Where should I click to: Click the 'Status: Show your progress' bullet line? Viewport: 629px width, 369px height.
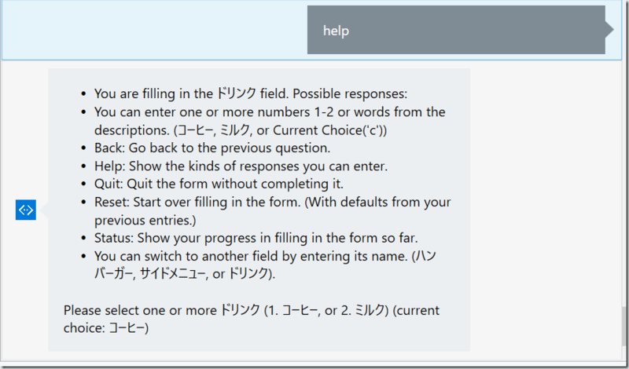click(256, 238)
